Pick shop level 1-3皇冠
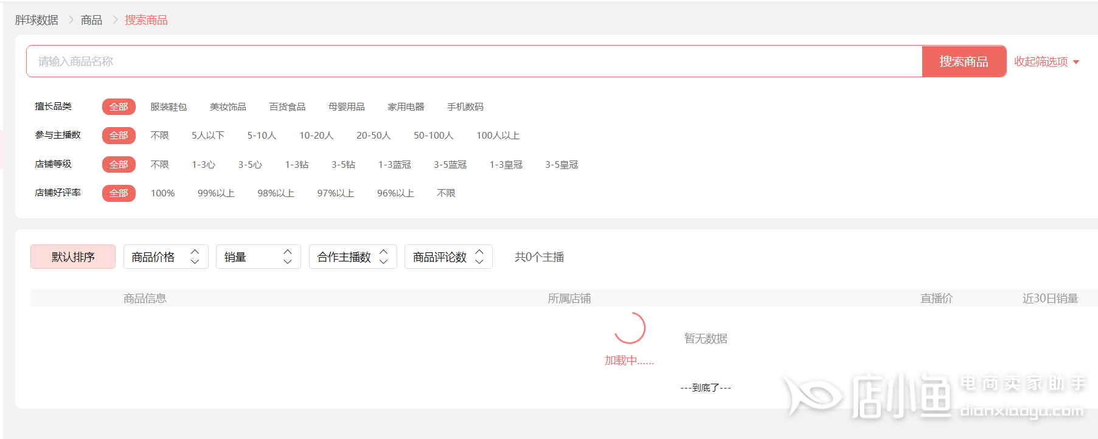The width and height of the screenshot is (1098, 439). pyautogui.click(x=506, y=165)
